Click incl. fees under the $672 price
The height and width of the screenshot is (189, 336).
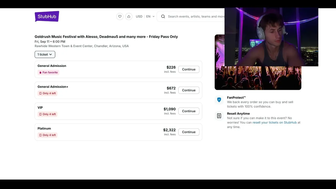coord(170,93)
